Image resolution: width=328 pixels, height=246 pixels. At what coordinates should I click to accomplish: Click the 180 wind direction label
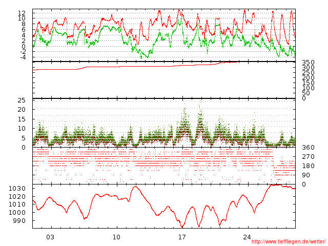308,166
